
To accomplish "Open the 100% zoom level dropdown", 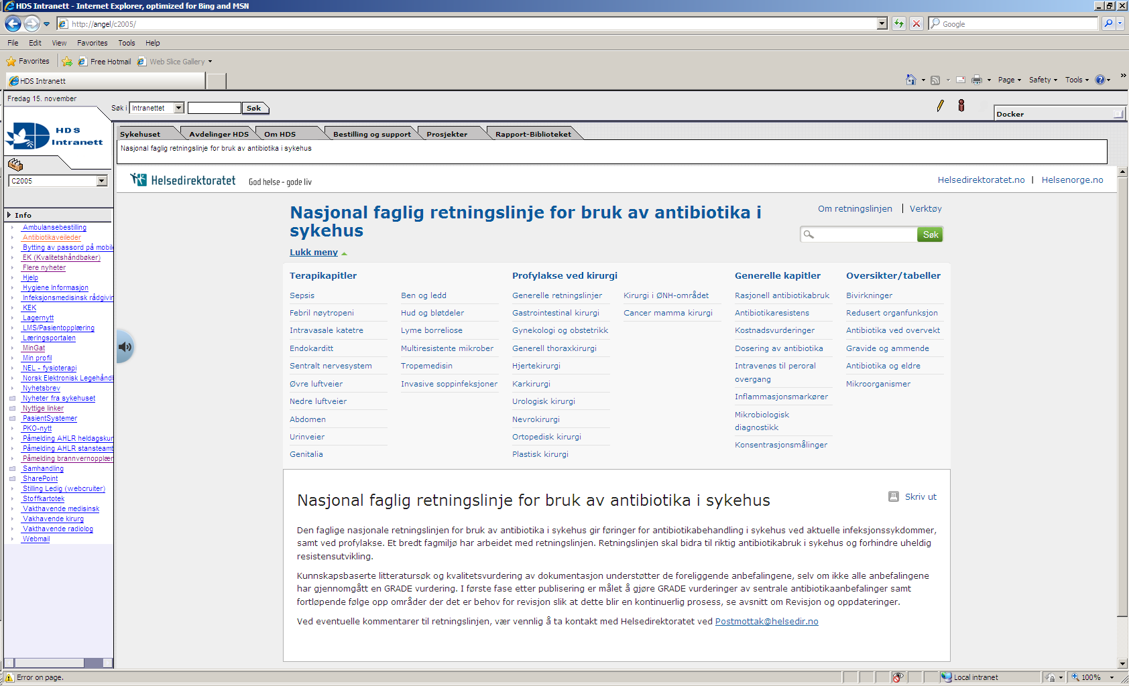I will pos(1112,677).
